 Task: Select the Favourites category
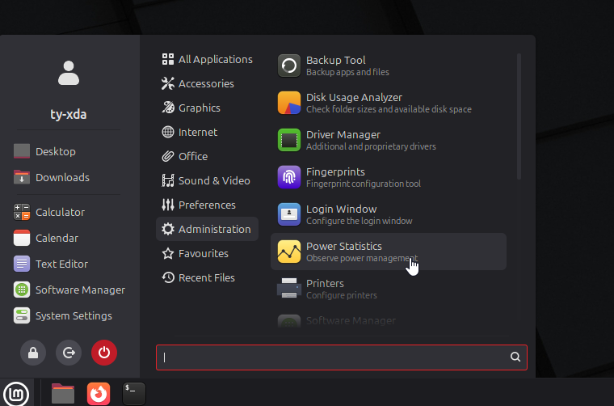point(207,254)
